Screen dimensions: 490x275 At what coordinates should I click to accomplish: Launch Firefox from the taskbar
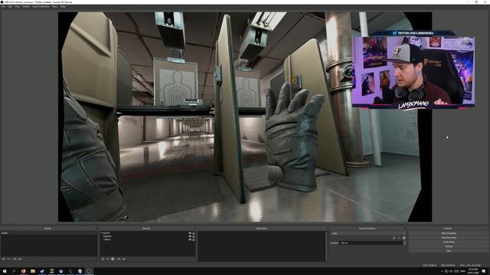click(x=23, y=271)
